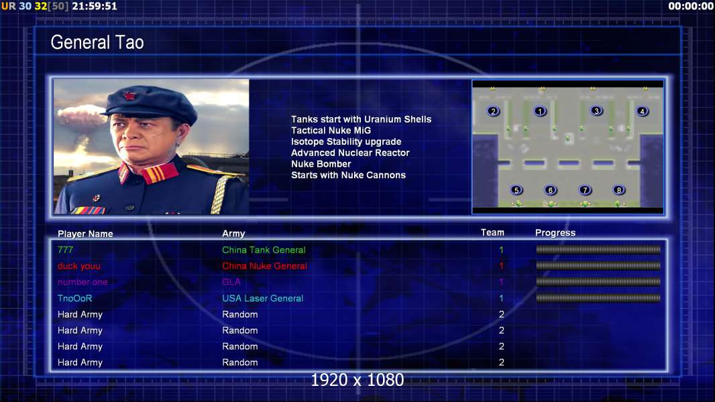Screen dimensions: 715x402
Task: Click the 1920 x 1080 resolution label
Action: click(357, 380)
